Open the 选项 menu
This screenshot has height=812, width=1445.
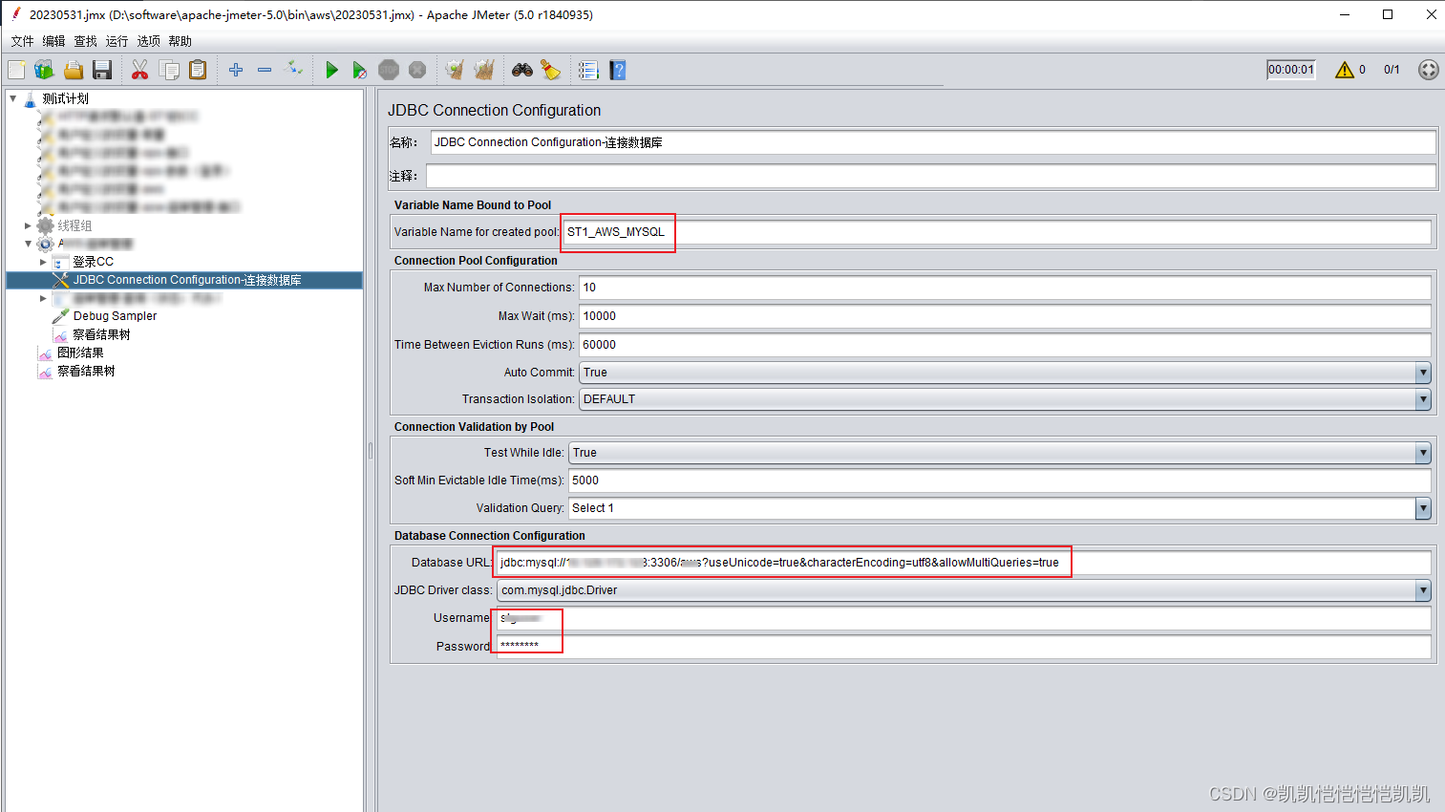[x=148, y=41]
